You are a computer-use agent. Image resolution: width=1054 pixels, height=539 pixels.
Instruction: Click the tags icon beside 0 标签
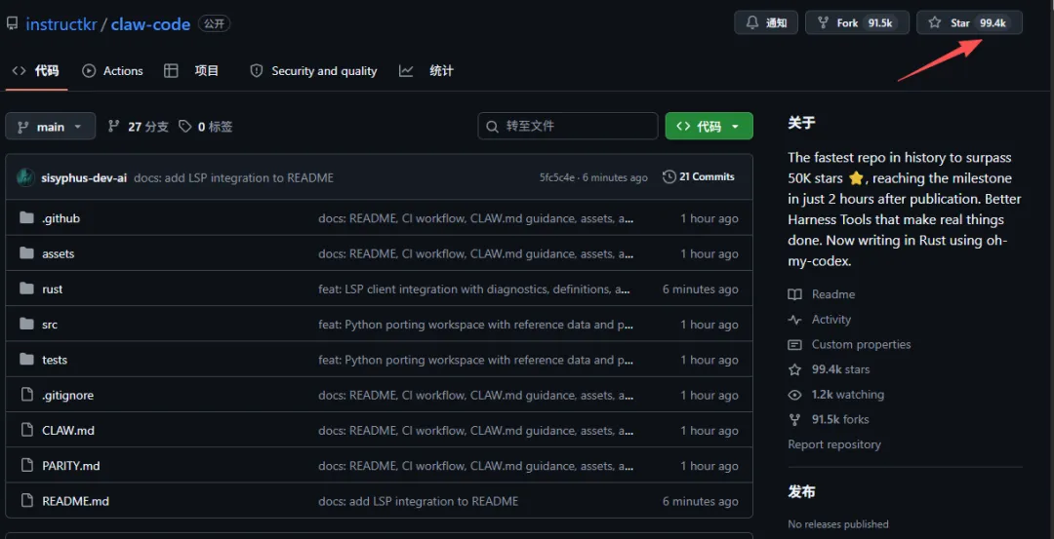185,127
